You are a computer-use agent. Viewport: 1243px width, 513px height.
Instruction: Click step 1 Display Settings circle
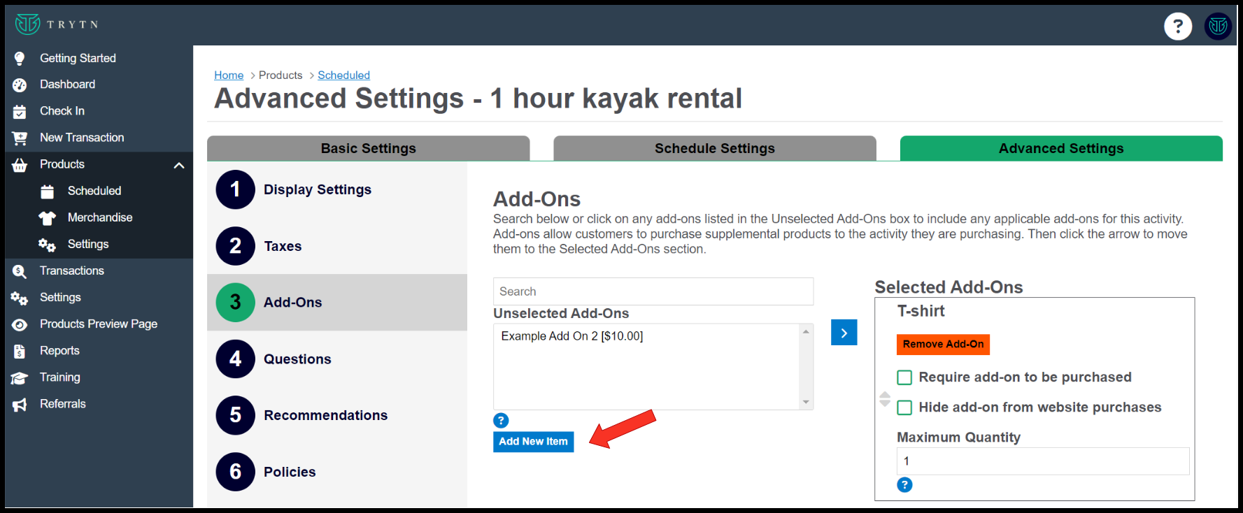tap(236, 189)
